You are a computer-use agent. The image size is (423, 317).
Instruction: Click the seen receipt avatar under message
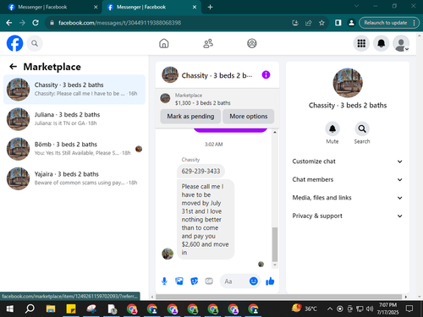(261, 265)
